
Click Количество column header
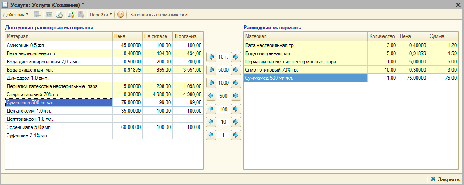click(382, 36)
